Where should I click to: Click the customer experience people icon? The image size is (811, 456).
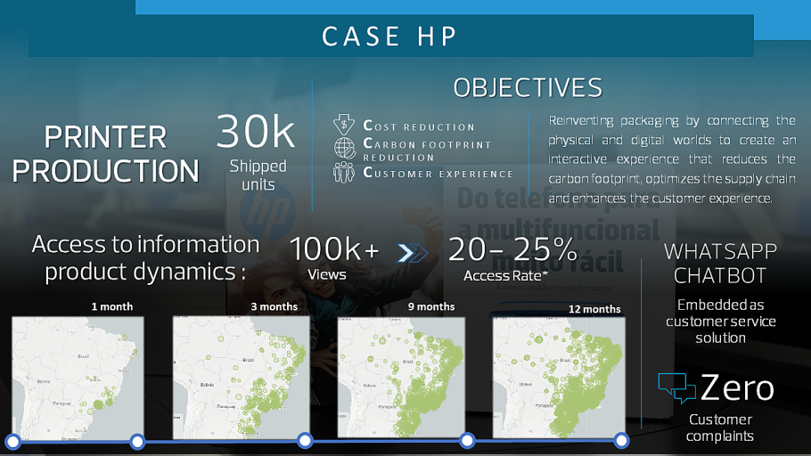(344, 172)
